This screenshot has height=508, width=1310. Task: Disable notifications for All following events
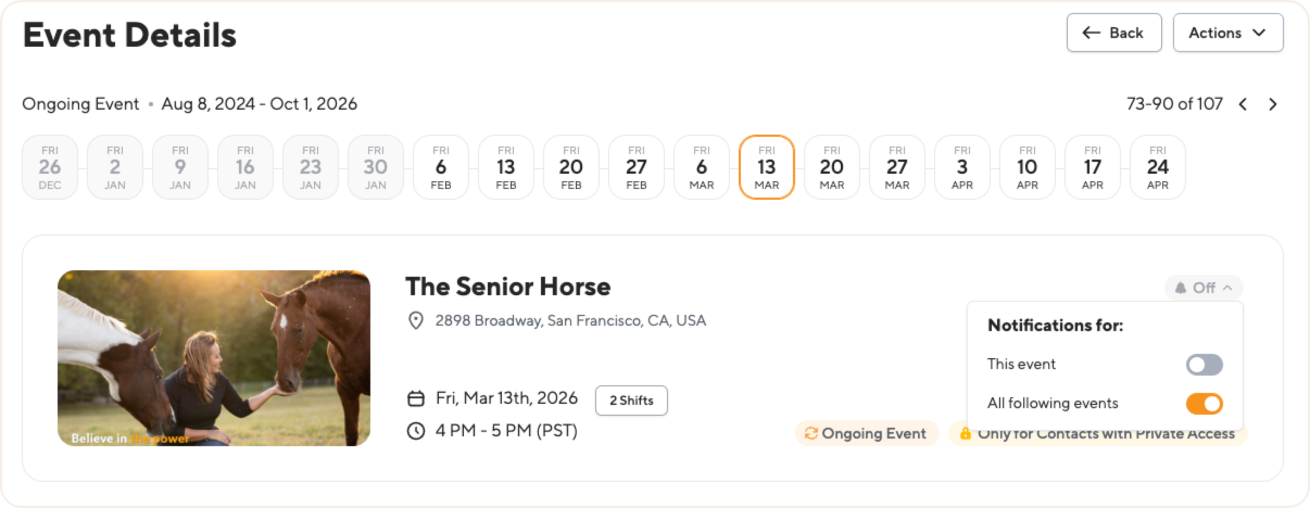[1204, 404]
